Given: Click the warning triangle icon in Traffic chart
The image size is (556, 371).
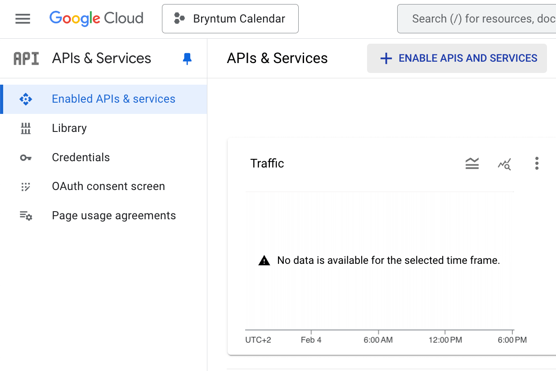Looking at the screenshot, I should pyautogui.click(x=264, y=260).
